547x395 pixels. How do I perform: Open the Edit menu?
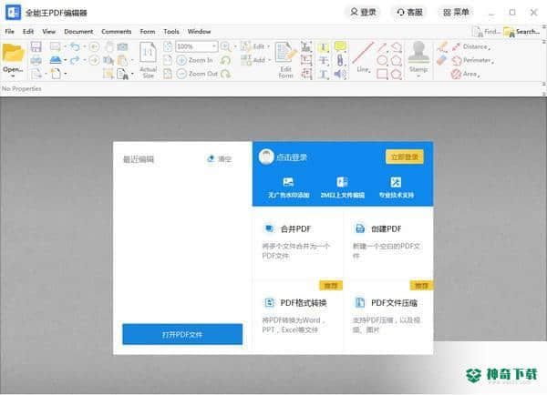[28, 32]
